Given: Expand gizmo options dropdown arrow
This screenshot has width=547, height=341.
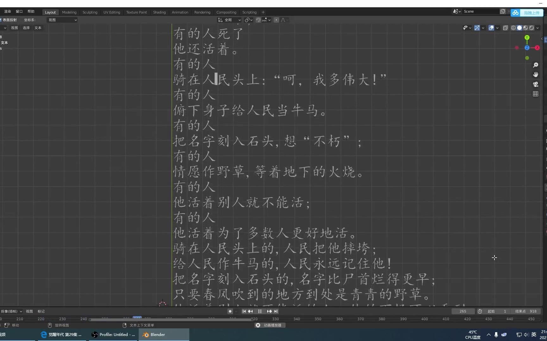Looking at the screenshot, I should pos(483,28).
